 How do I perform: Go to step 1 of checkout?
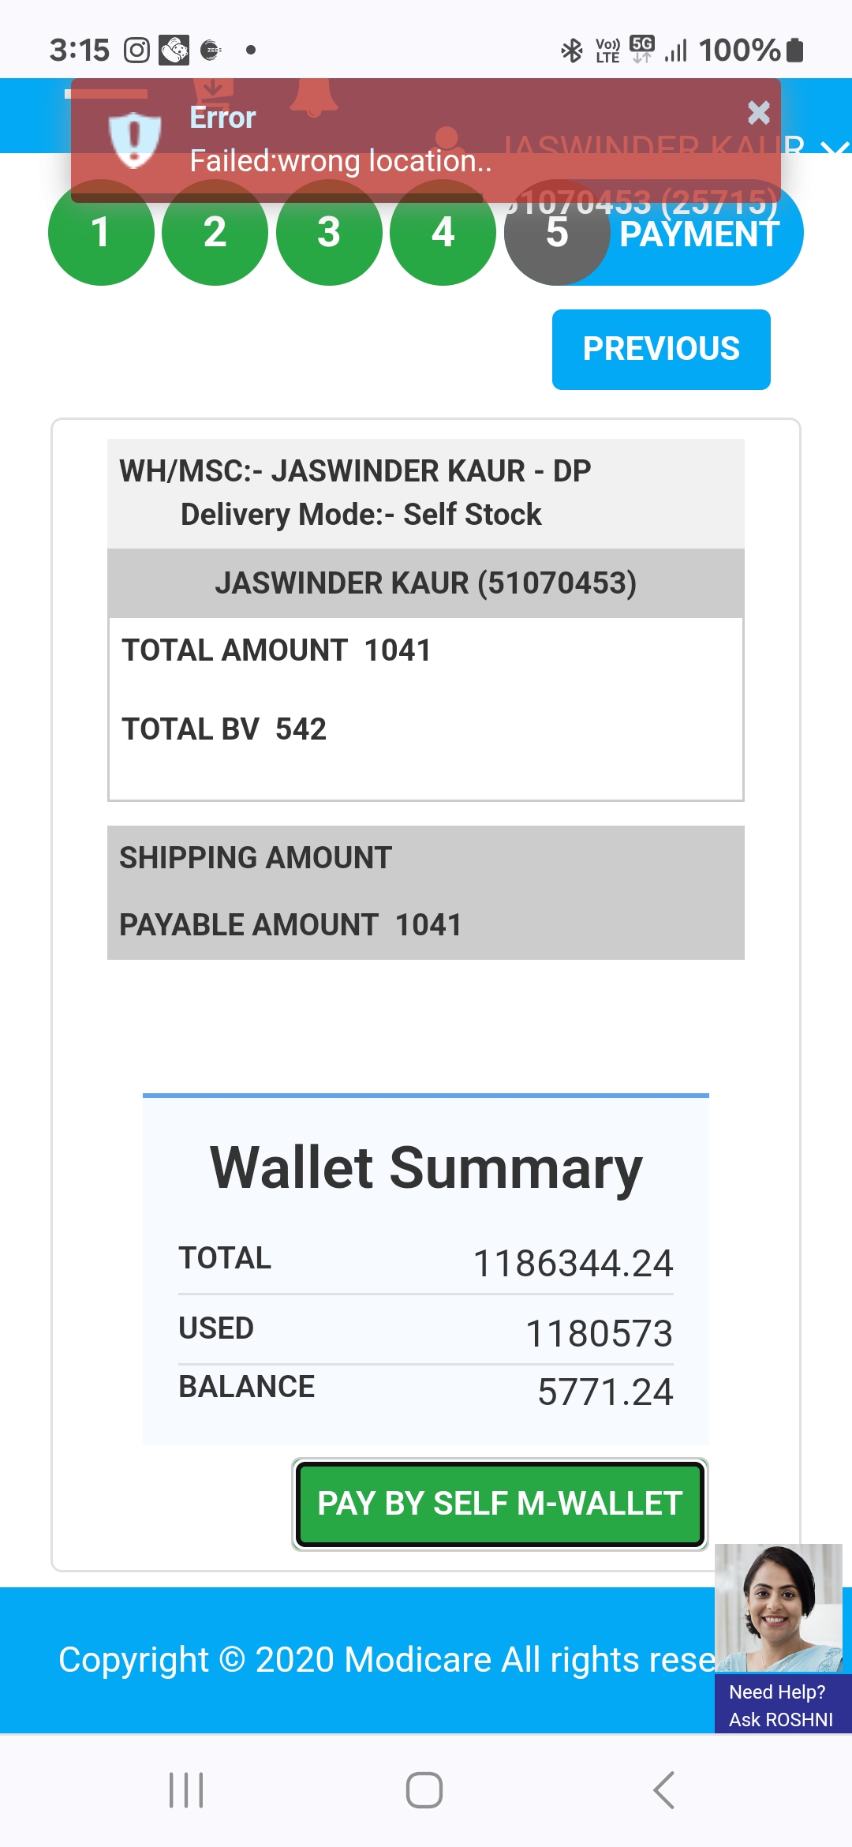point(100,232)
